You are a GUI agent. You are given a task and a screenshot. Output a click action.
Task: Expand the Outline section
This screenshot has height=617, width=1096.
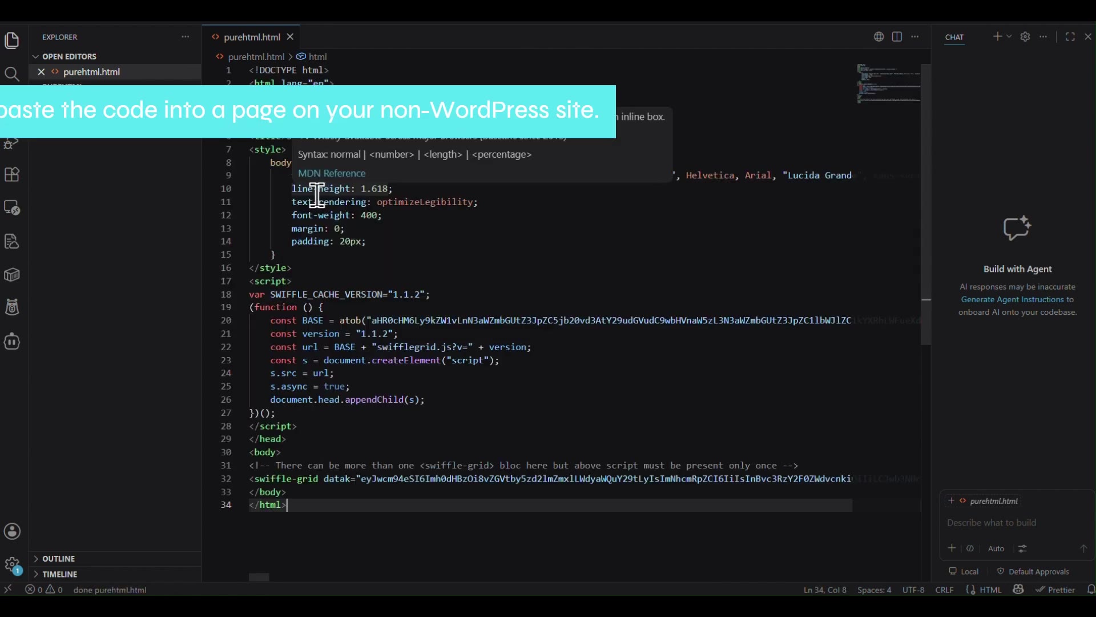(x=58, y=559)
